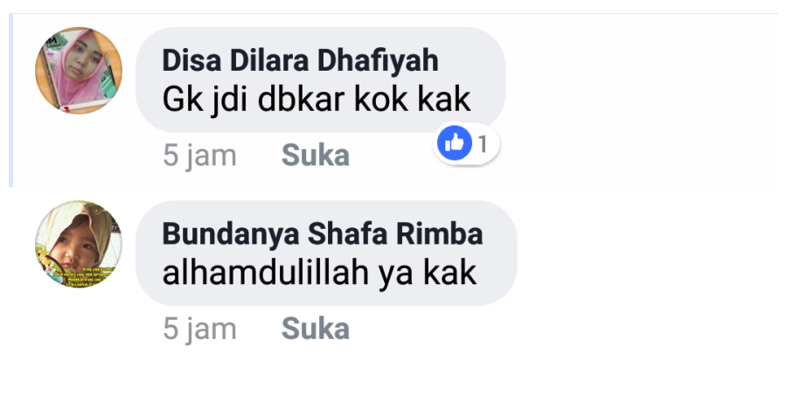Like the "alhamdulillah ya kak" comment with Suka

click(x=315, y=329)
